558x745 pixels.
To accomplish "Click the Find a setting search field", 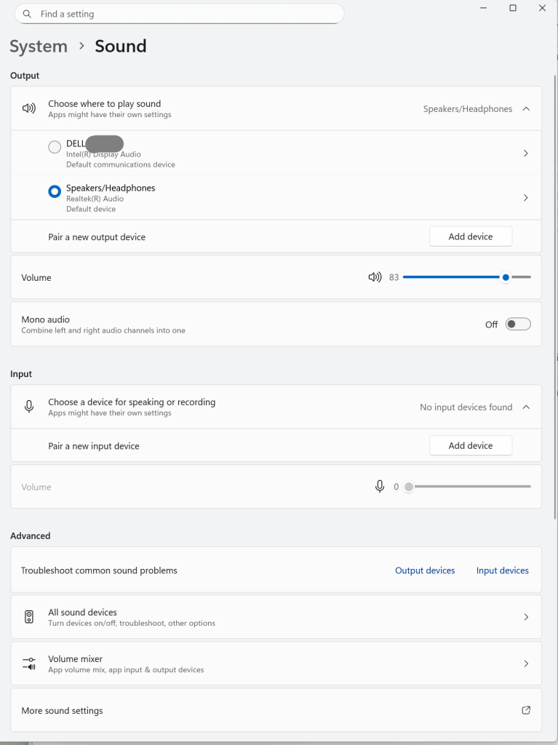I will [182, 14].
